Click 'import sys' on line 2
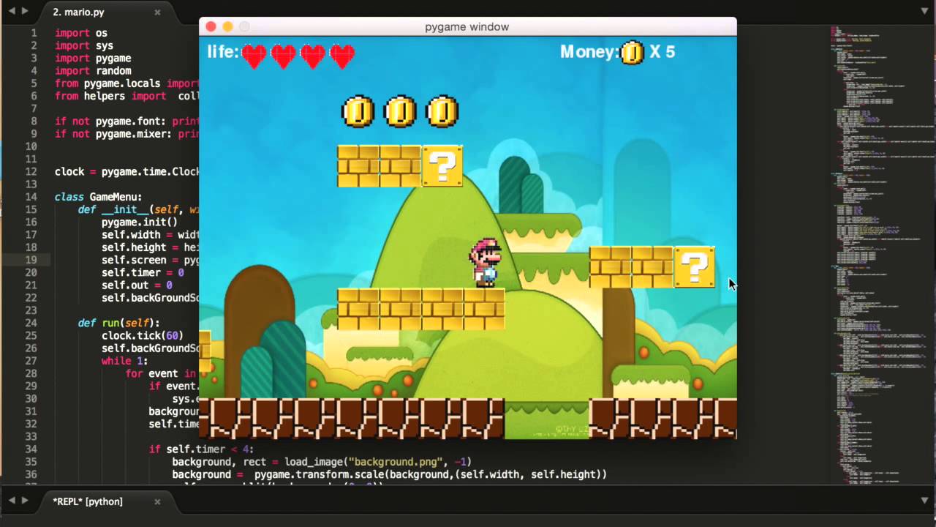Viewport: 936px width, 527px height. 84,45
